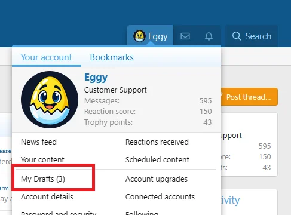
Task: Open Connected accounts
Action: click(160, 196)
